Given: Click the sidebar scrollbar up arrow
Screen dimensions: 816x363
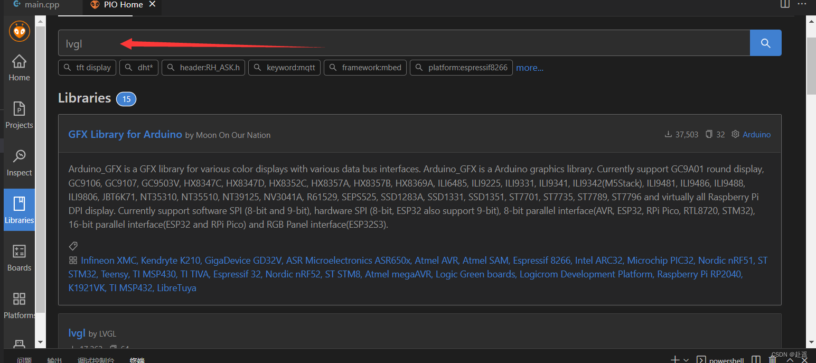Looking at the screenshot, I should (x=40, y=21).
